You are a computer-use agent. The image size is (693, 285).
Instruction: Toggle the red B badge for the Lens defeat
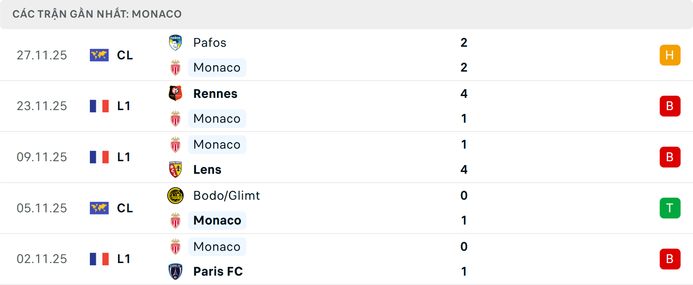pyautogui.click(x=670, y=157)
